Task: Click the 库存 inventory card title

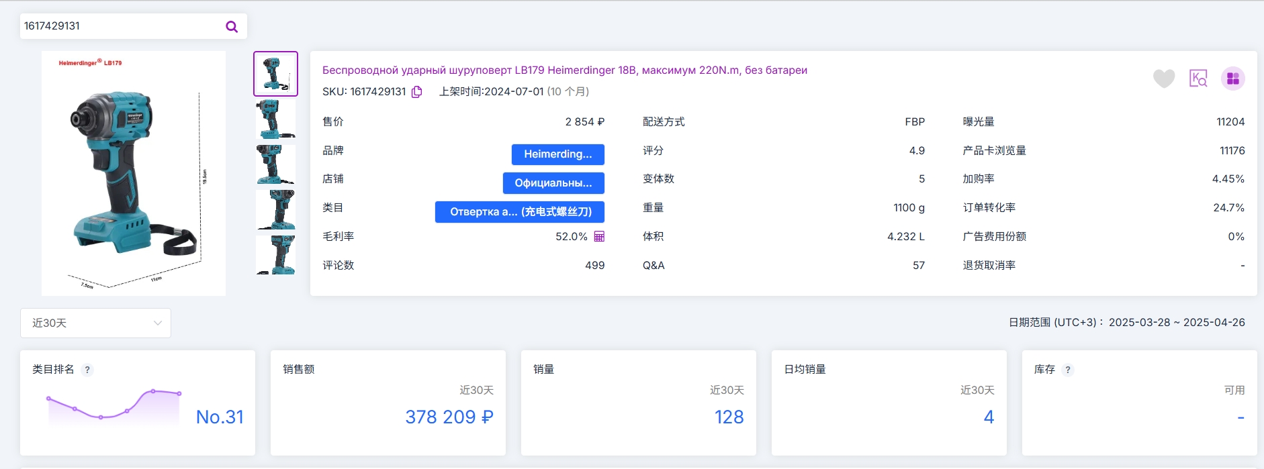Action: (1044, 370)
